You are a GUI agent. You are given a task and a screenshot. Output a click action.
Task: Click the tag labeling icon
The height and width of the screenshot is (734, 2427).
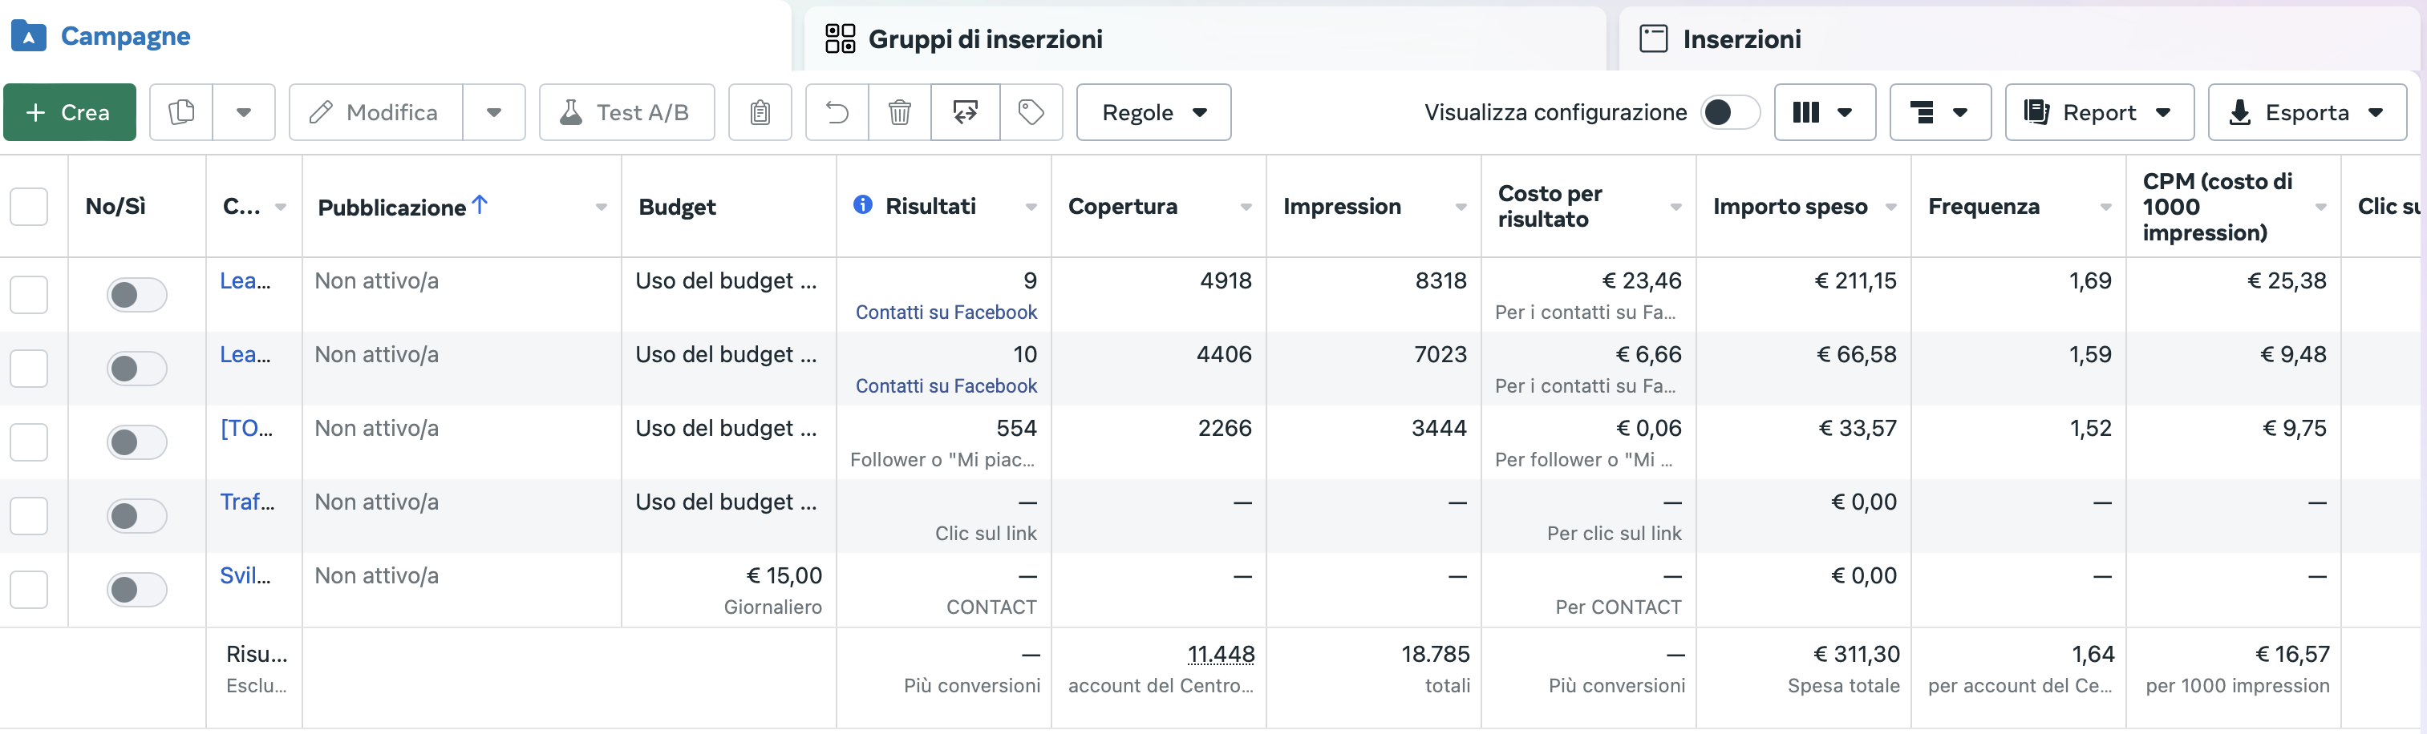pyautogui.click(x=1031, y=112)
